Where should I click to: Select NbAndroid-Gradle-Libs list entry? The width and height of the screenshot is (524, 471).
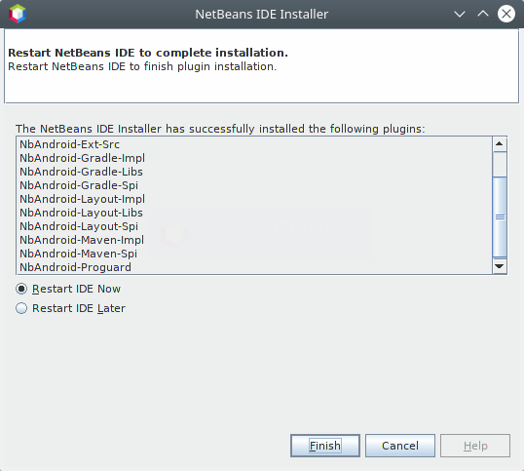click(x=254, y=172)
